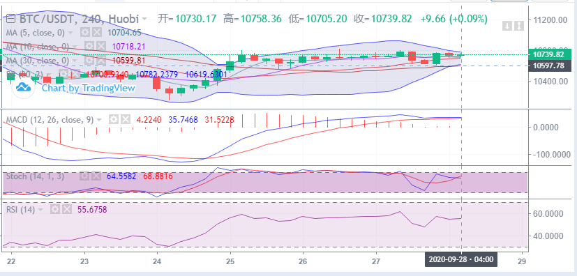Click the 10400.00 price axis label
The height and width of the screenshot is (276, 577).
tap(550, 82)
